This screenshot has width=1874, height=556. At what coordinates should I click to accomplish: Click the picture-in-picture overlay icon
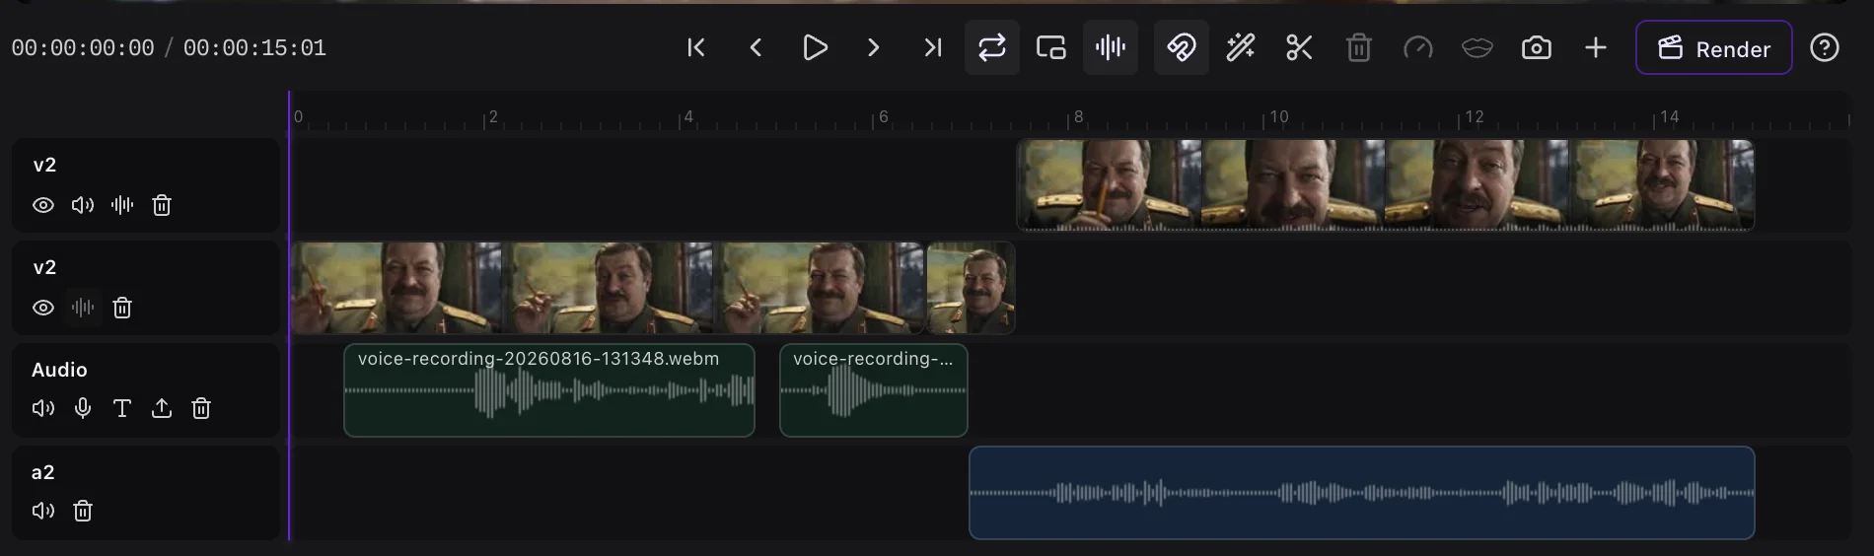click(x=1051, y=47)
